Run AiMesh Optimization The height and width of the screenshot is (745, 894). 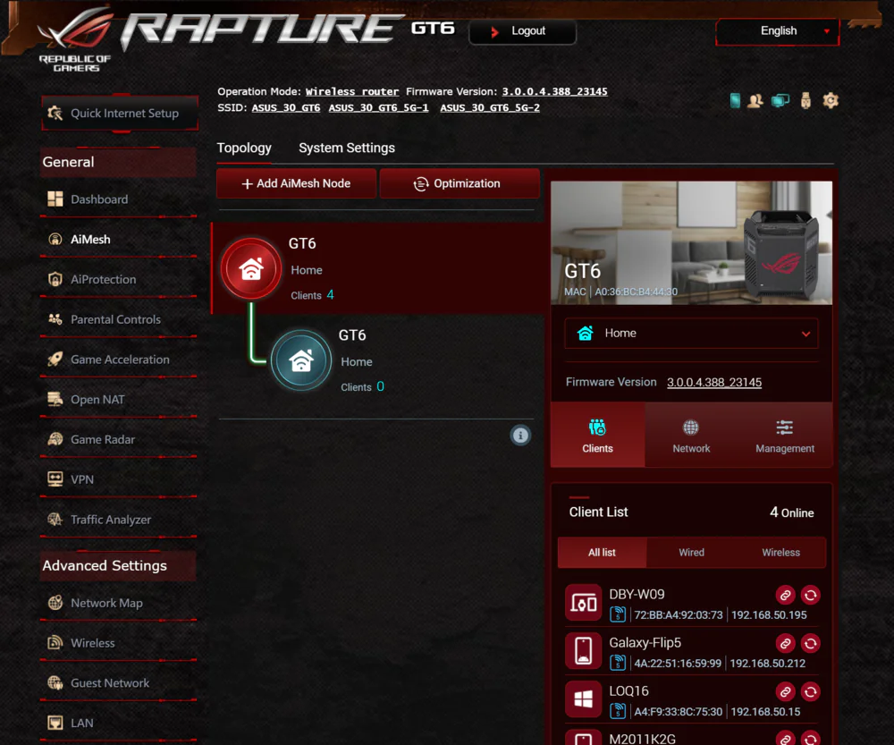[x=460, y=183]
